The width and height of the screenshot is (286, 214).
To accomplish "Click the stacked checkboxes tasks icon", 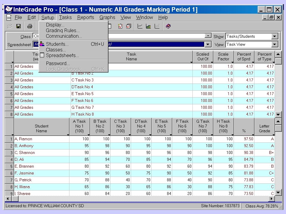I will (129, 26).
